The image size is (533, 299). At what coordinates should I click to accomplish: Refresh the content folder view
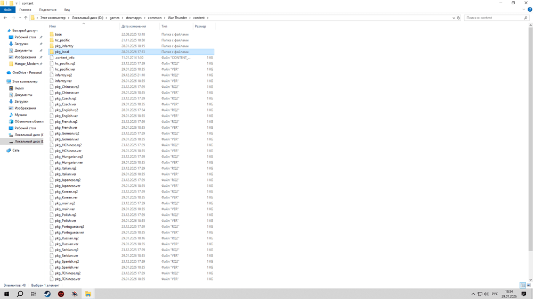(x=458, y=18)
